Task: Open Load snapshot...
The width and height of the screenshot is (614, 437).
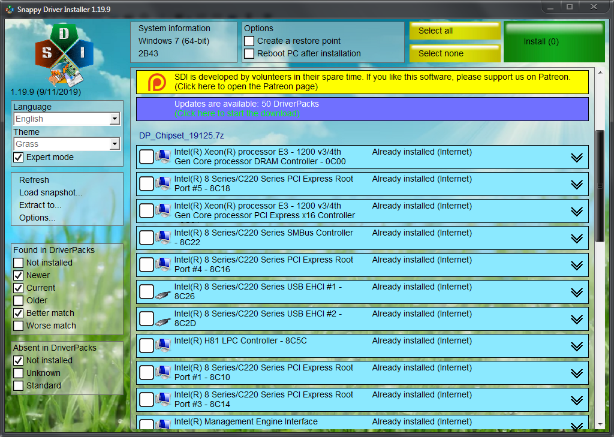Action: pos(50,192)
